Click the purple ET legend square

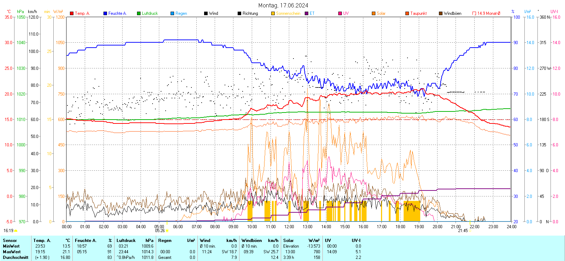307,13
